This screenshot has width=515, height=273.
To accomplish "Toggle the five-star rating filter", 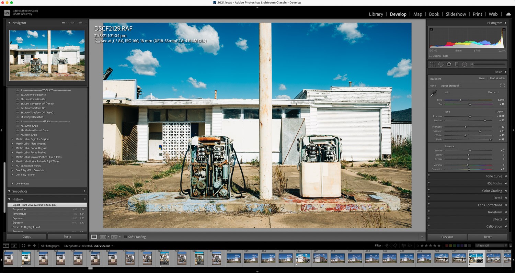I will point(439,246).
